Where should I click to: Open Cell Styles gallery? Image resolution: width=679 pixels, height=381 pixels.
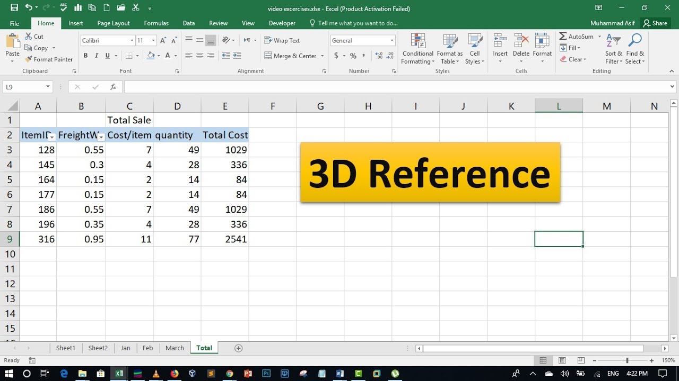pos(474,49)
